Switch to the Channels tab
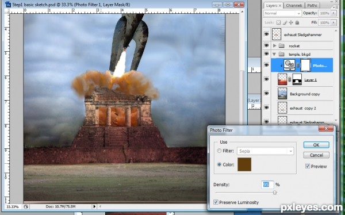Image resolution: width=345 pixels, height=215 pixels. 294,6
